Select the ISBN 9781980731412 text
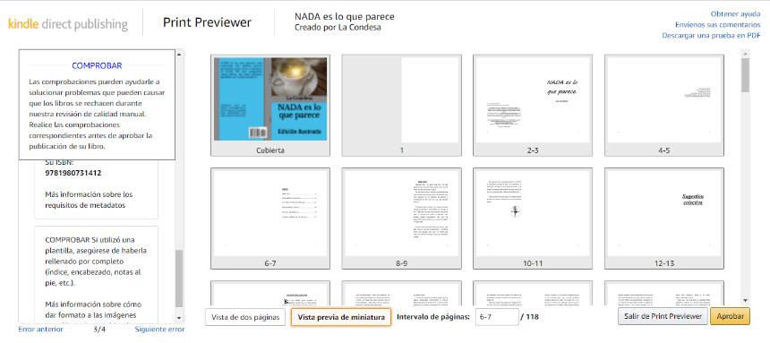The height and width of the screenshot is (343, 770). coord(73,173)
